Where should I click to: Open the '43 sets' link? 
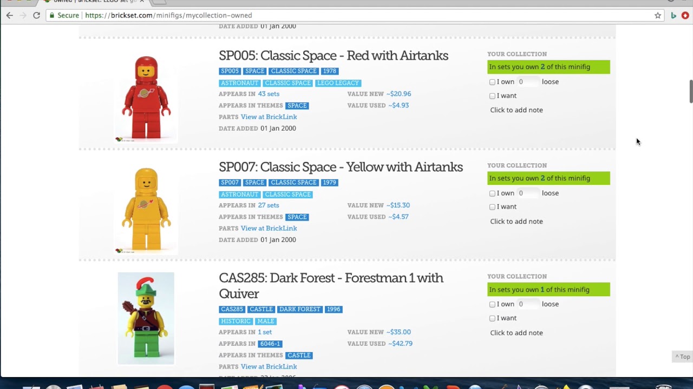269,94
